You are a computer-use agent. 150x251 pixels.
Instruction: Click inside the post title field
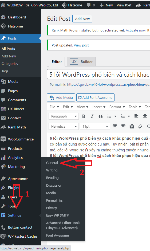pyautogui.click(x=98, y=74)
